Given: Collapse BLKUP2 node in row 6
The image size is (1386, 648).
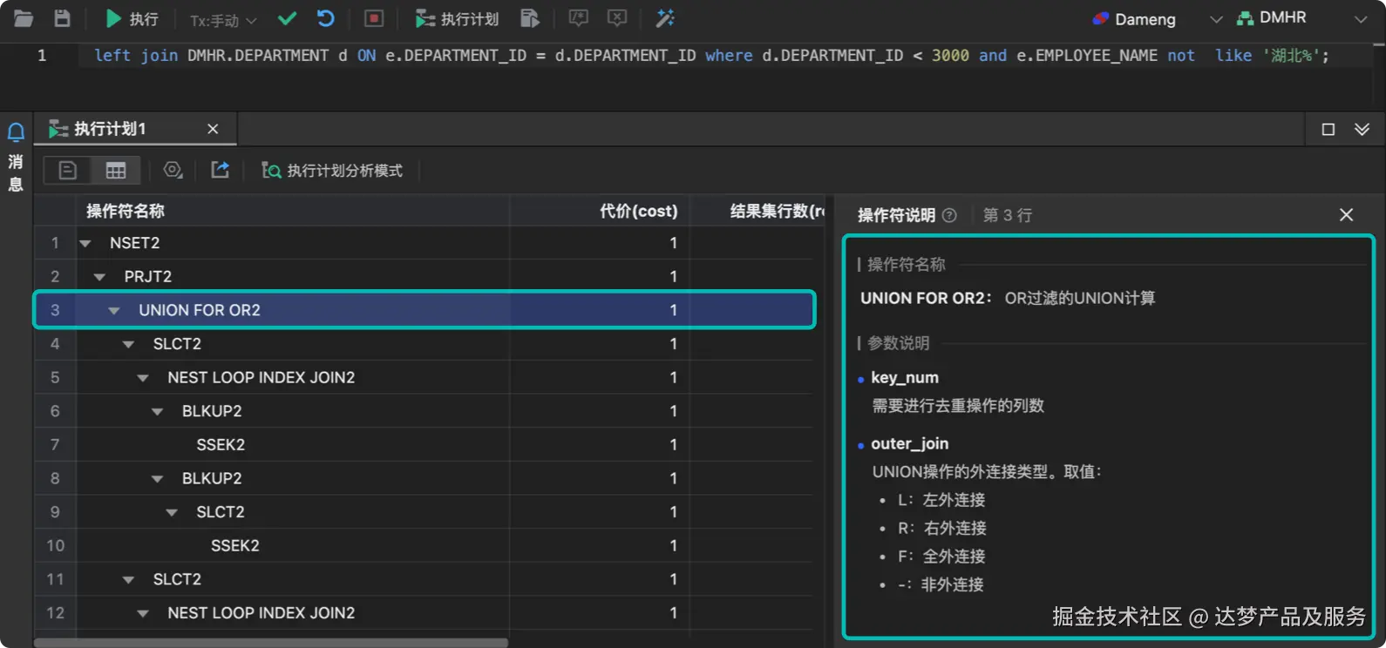Looking at the screenshot, I should click(x=157, y=411).
